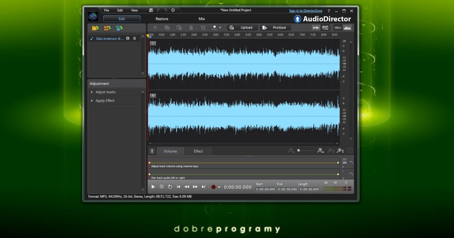The image size is (454, 238).
Task: Toggle the L left channel button
Action: (153, 43)
